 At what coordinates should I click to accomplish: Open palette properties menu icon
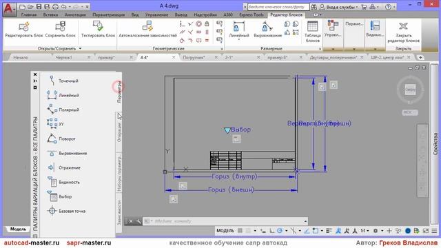[x=35, y=87]
